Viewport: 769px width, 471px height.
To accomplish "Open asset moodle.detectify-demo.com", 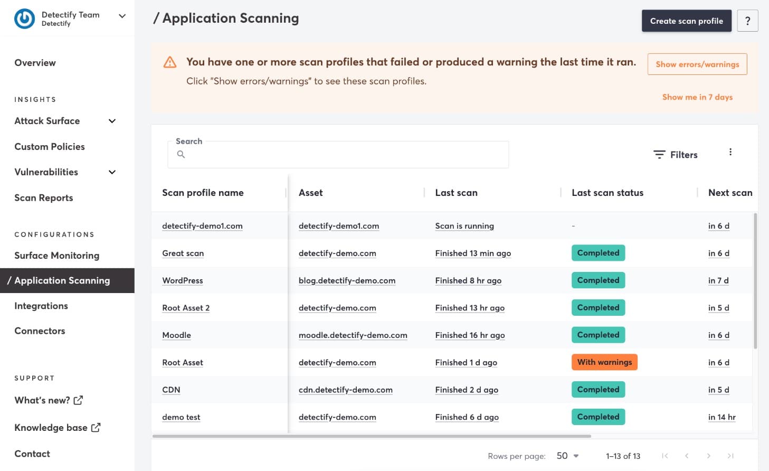I will [x=353, y=335].
